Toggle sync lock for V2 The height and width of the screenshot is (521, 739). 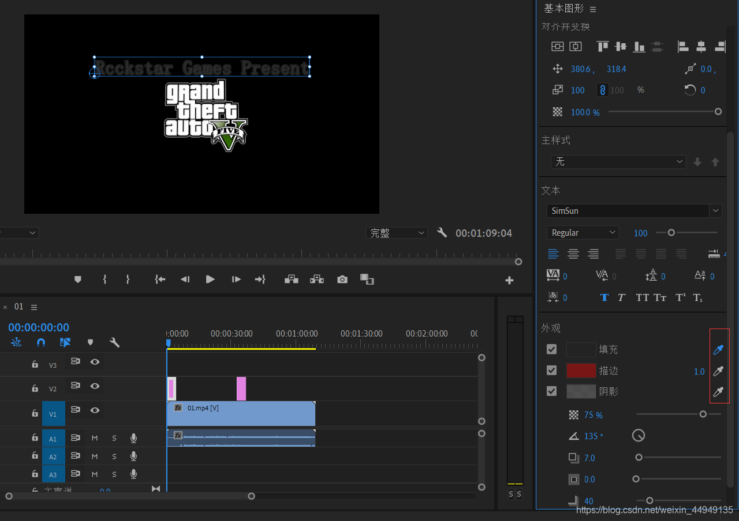point(75,386)
